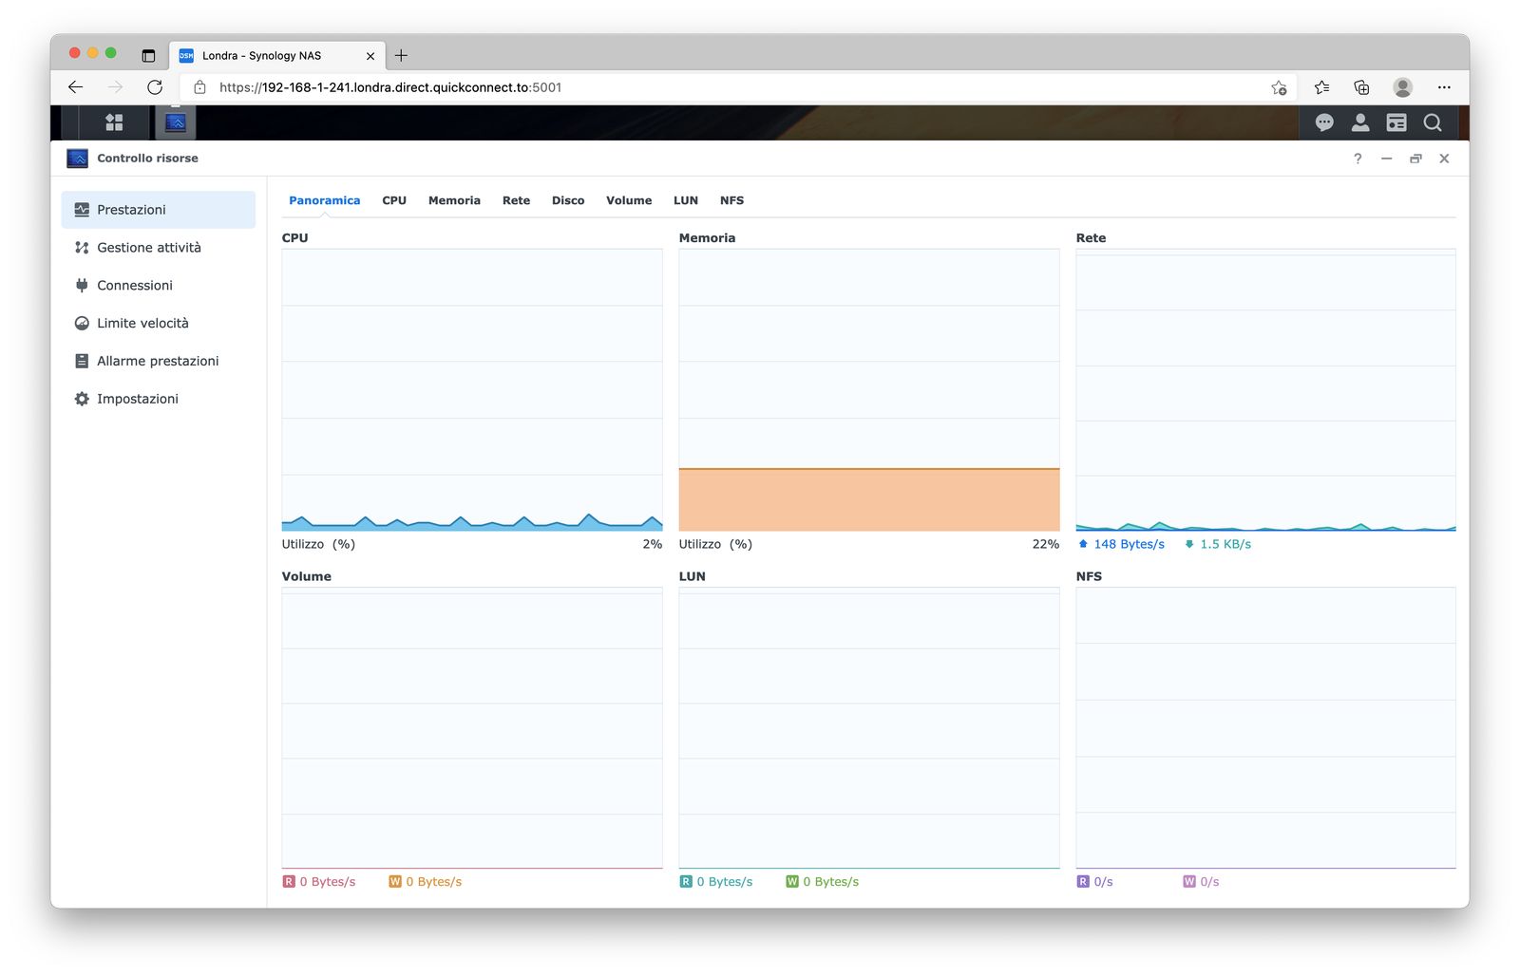Open browser collections
Viewport: 1520px width, 975px height.
pyautogui.click(x=1361, y=87)
